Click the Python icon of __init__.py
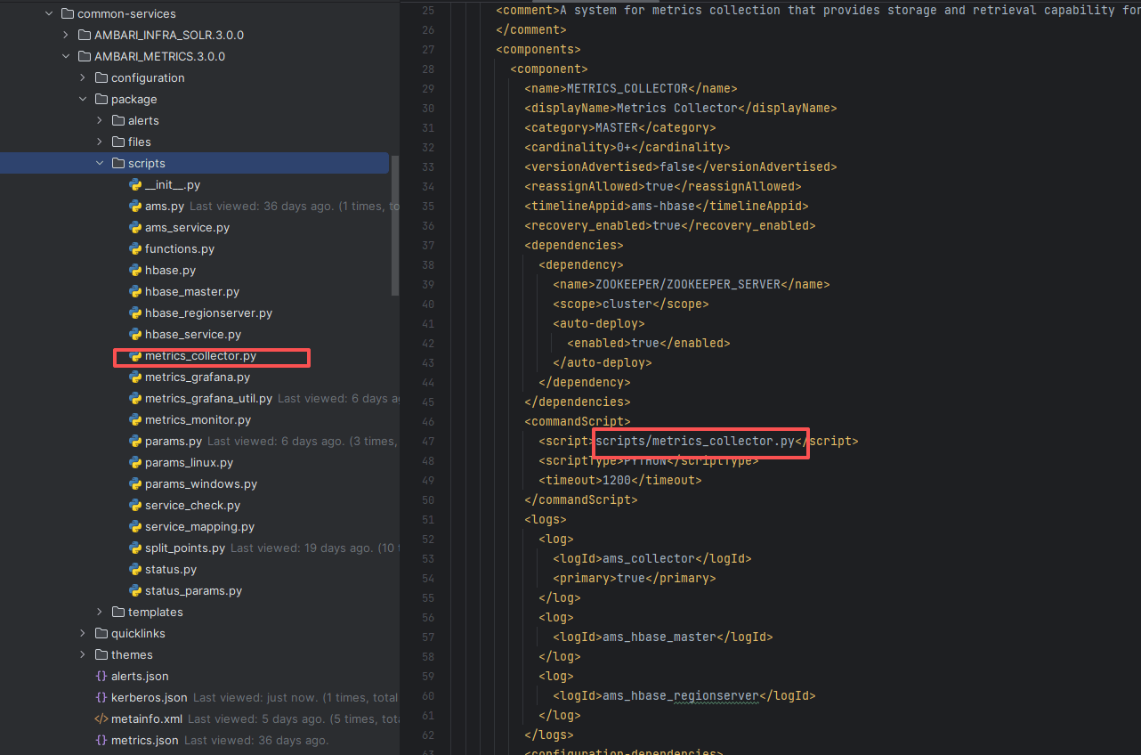Viewport: 1141px width, 755px height. pyautogui.click(x=135, y=185)
